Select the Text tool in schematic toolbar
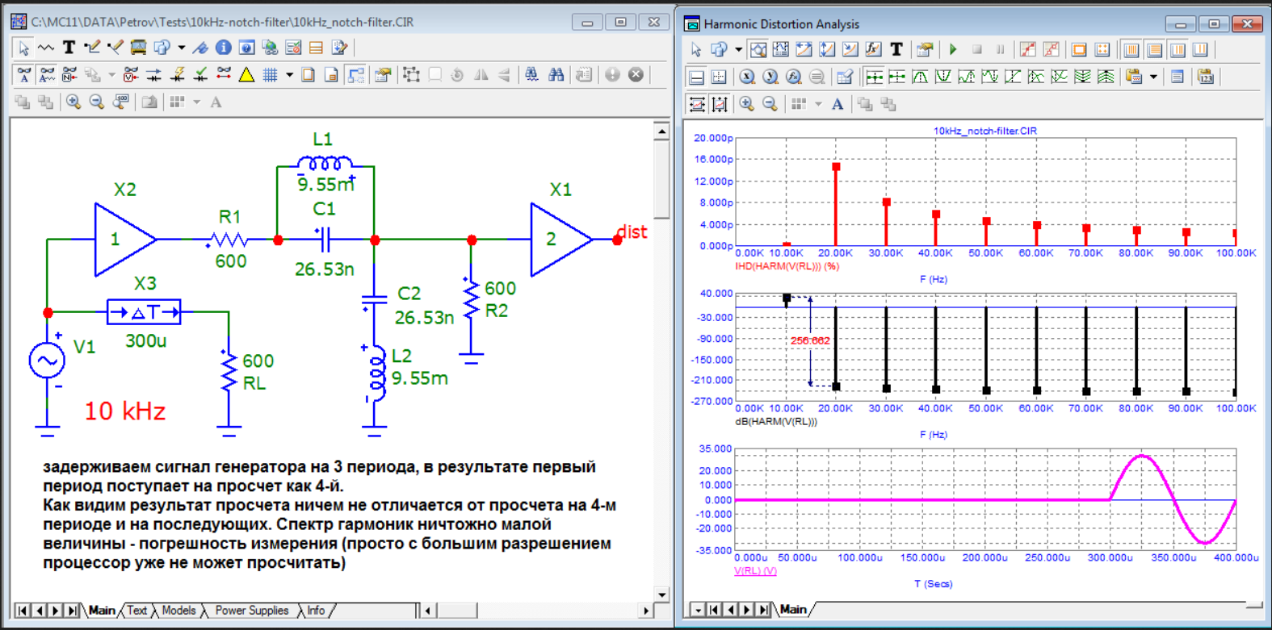1272x630 pixels. [69, 48]
